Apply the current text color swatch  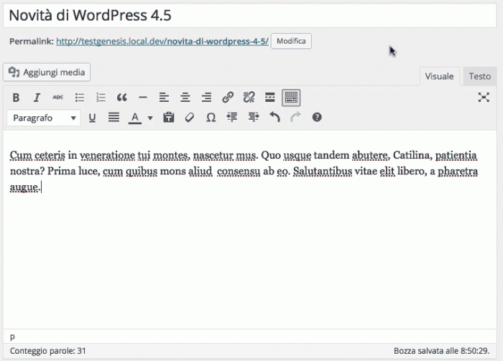[x=134, y=117]
